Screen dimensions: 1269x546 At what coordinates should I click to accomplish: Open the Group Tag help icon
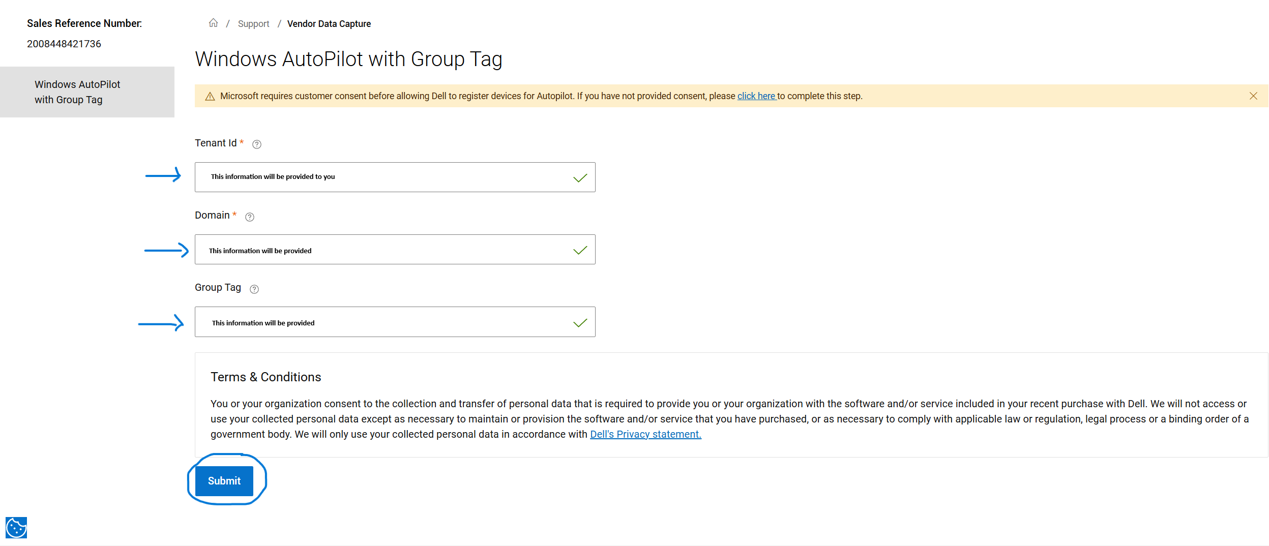coord(254,289)
